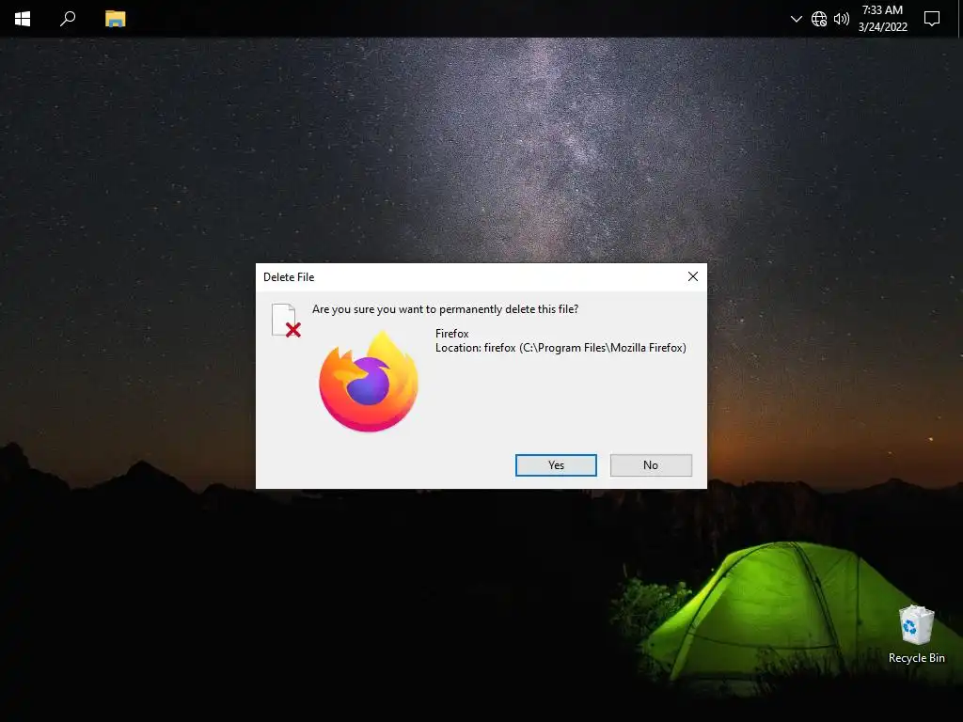Confirm deletion with the Yes button
This screenshot has height=722, width=963.
[x=556, y=465]
